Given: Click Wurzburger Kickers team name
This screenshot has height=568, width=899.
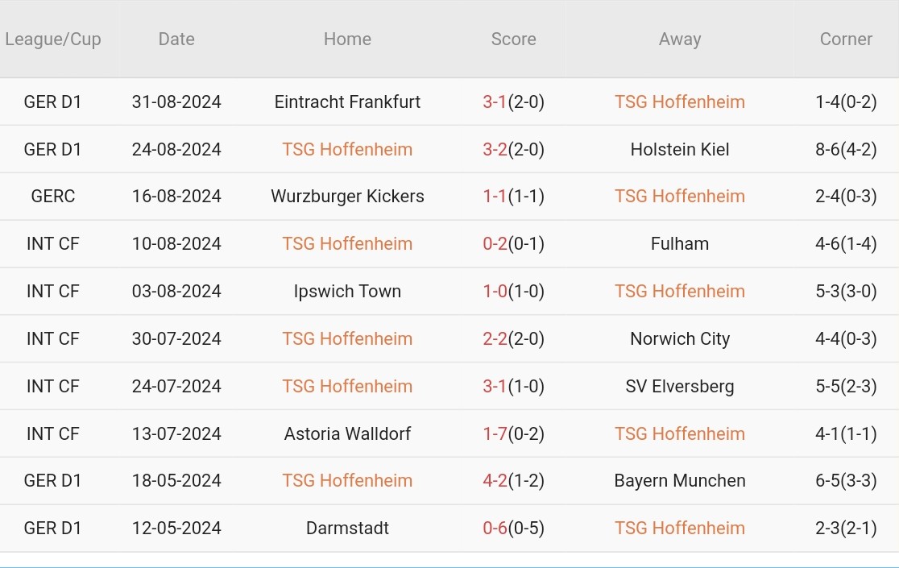Looking at the screenshot, I should tap(347, 197).
